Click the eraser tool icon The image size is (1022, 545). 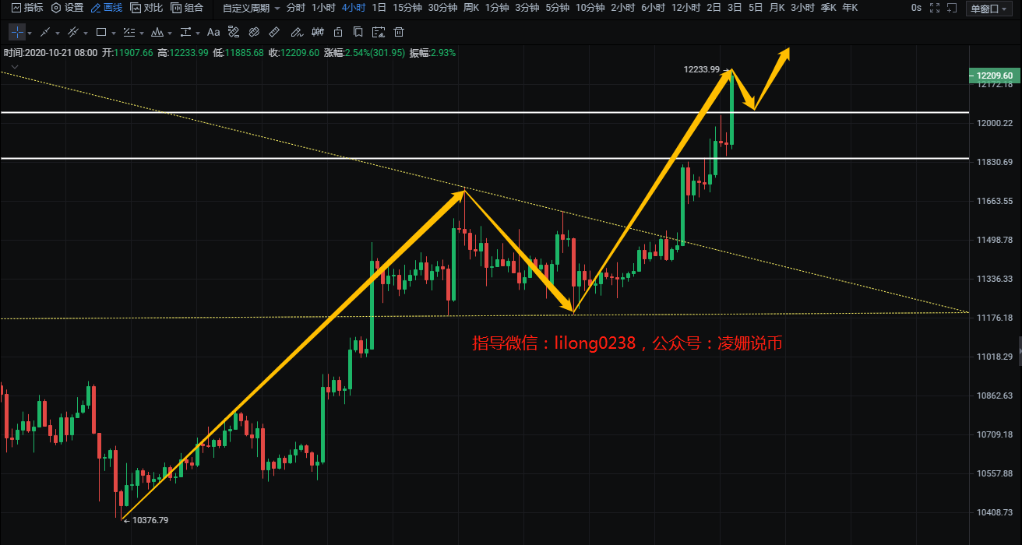click(x=253, y=33)
